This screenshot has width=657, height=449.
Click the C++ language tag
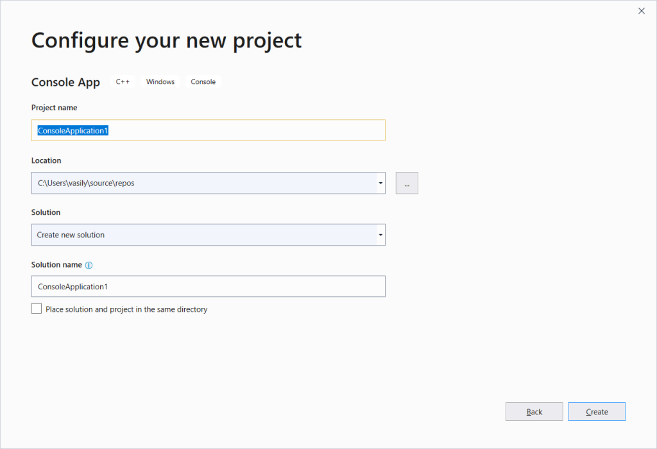click(x=123, y=82)
